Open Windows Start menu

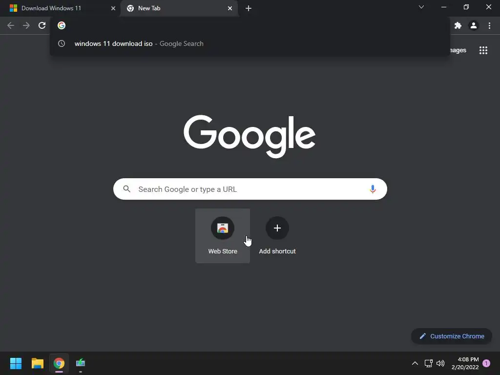(16, 363)
